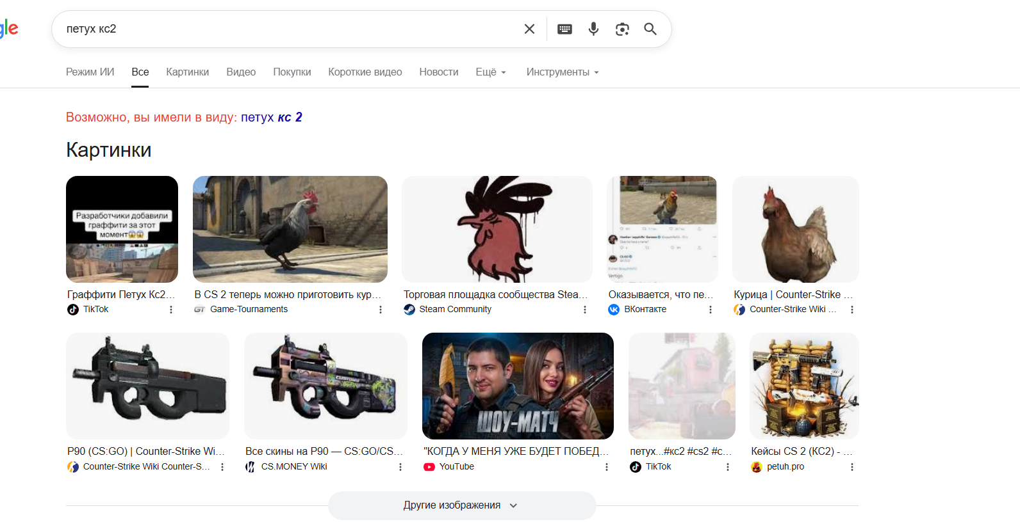The width and height of the screenshot is (1020, 522).
Task: Open options menu for the Граффити Петух TikTok result
Action: click(x=171, y=310)
